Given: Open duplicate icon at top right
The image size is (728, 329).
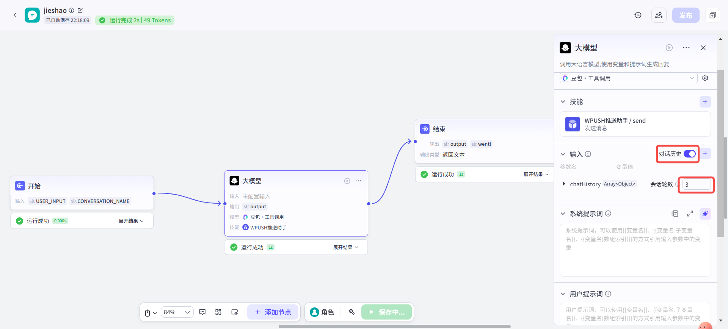Looking at the screenshot, I should 713,15.
